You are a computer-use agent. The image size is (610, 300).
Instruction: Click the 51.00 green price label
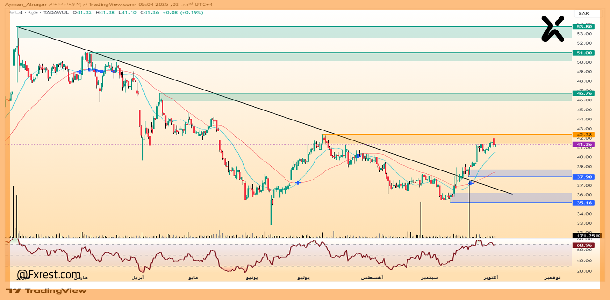(584, 53)
